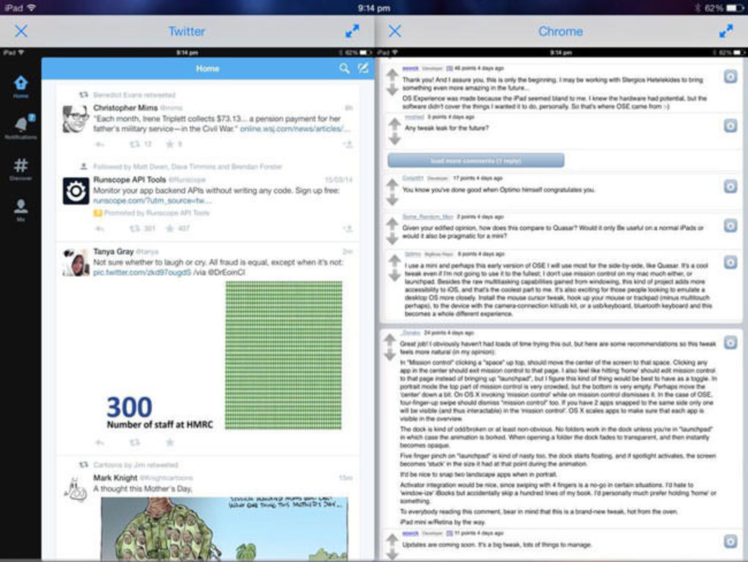The height and width of the screenshot is (562, 748).
Task: Load more comments in Chrome thread
Action: click(476, 160)
